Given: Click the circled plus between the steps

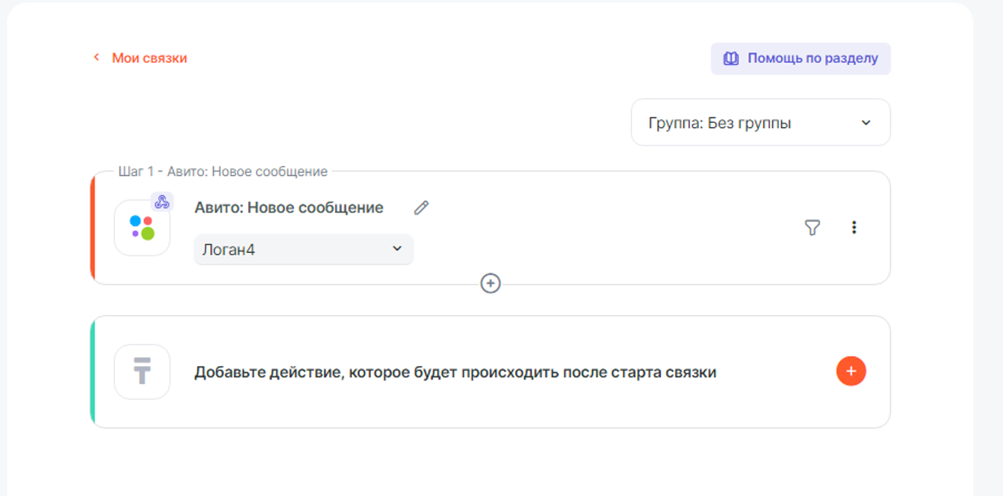Looking at the screenshot, I should click(x=490, y=283).
